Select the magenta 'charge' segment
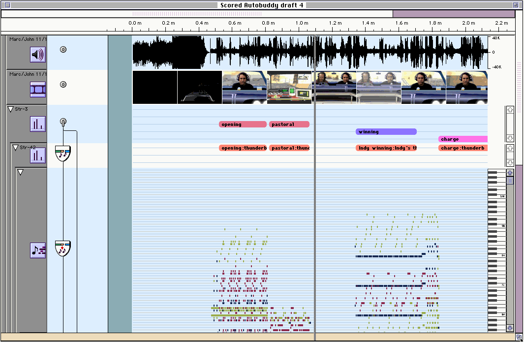 [x=463, y=139]
